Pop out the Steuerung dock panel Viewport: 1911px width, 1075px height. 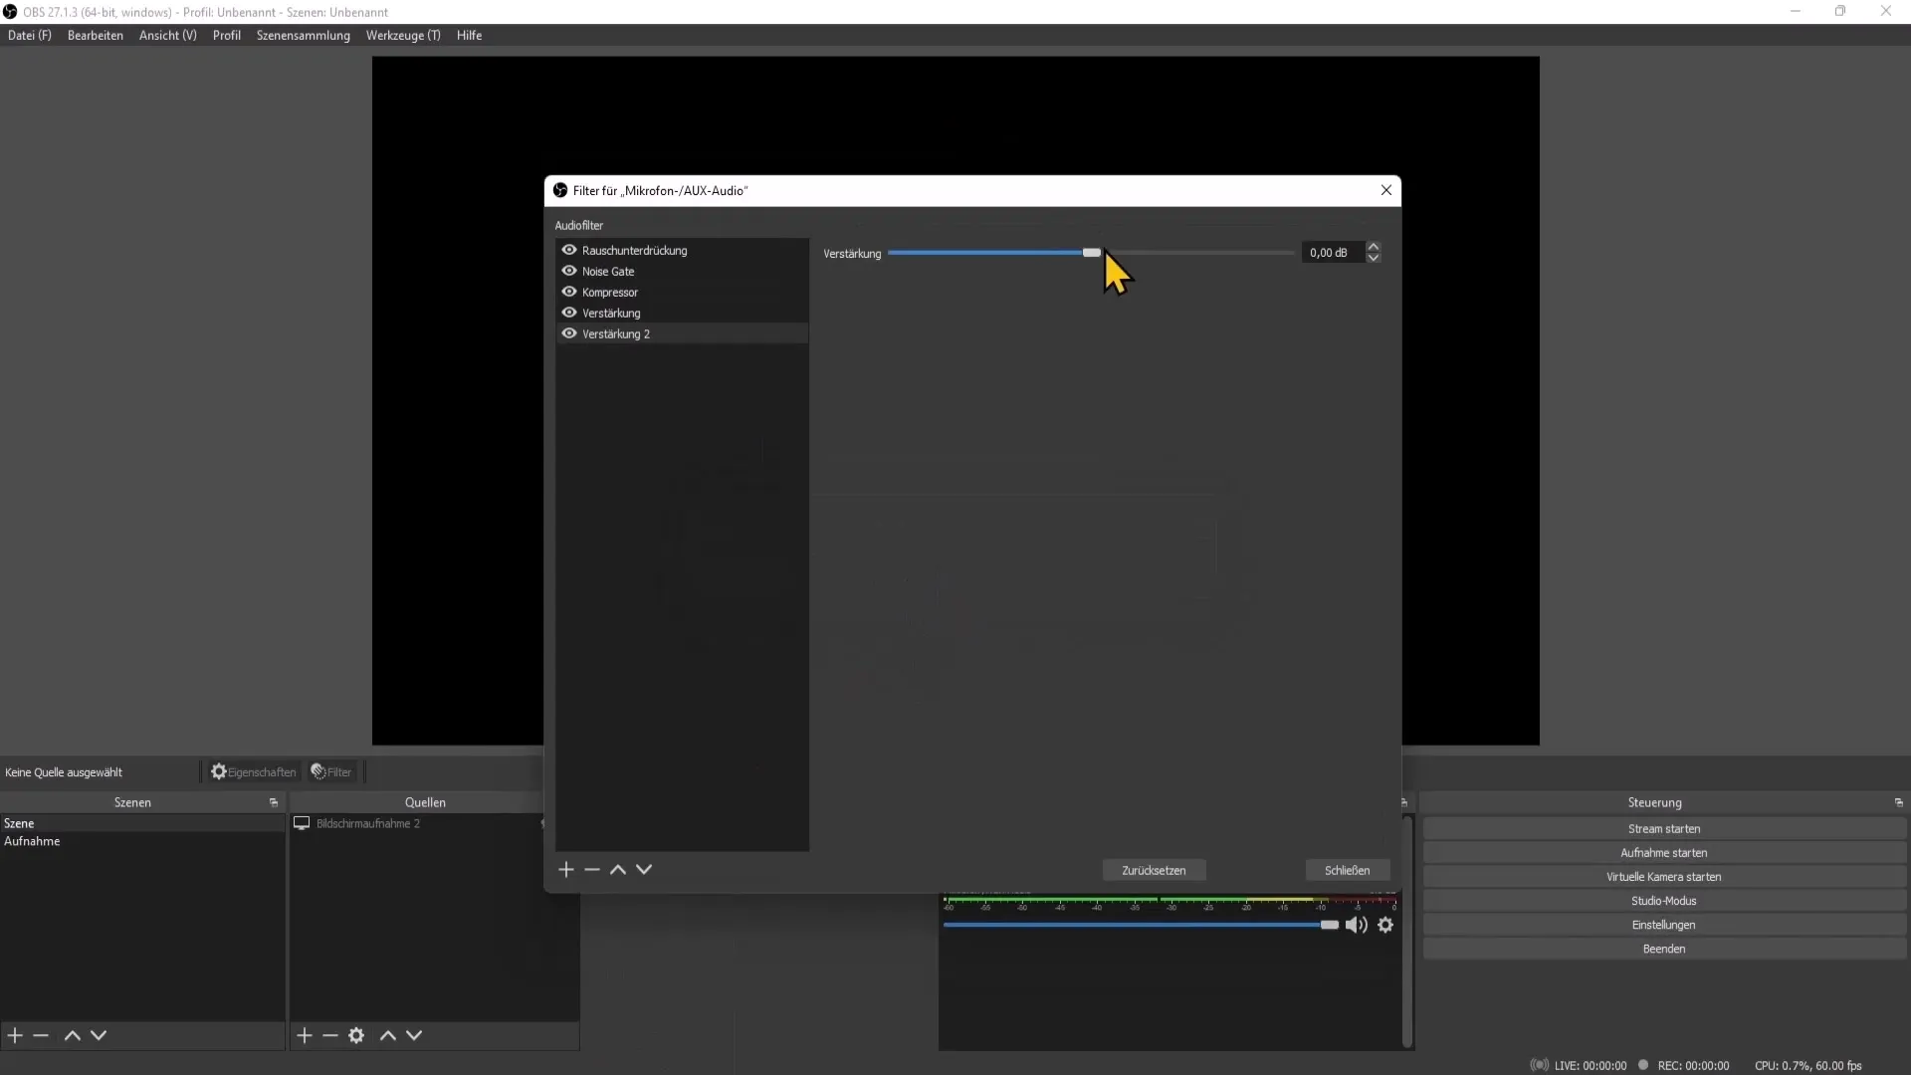(x=1898, y=802)
